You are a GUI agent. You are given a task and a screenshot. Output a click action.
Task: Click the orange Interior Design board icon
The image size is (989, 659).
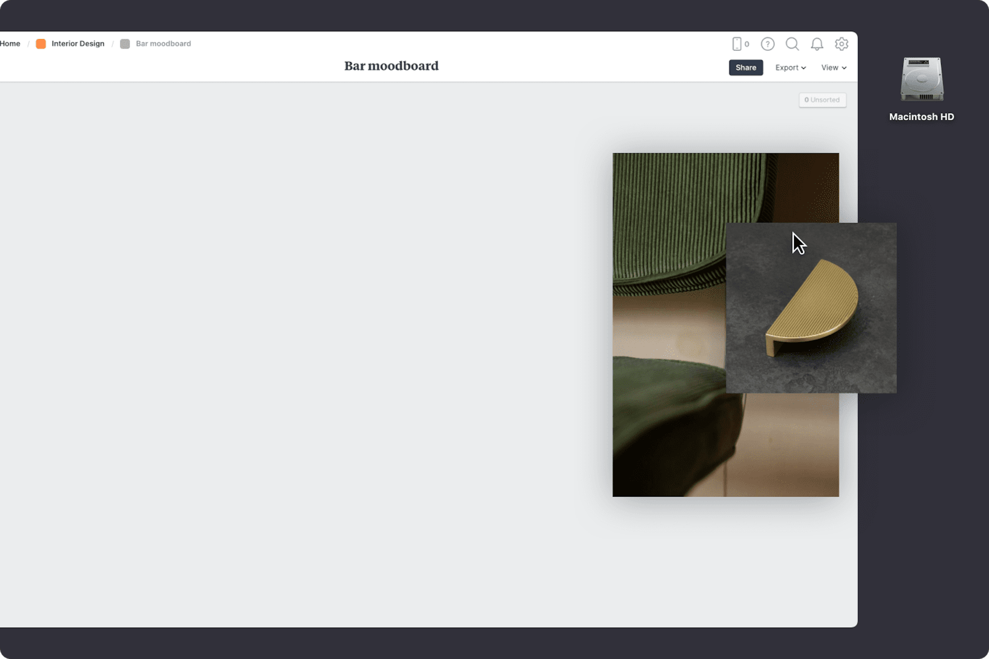click(41, 44)
